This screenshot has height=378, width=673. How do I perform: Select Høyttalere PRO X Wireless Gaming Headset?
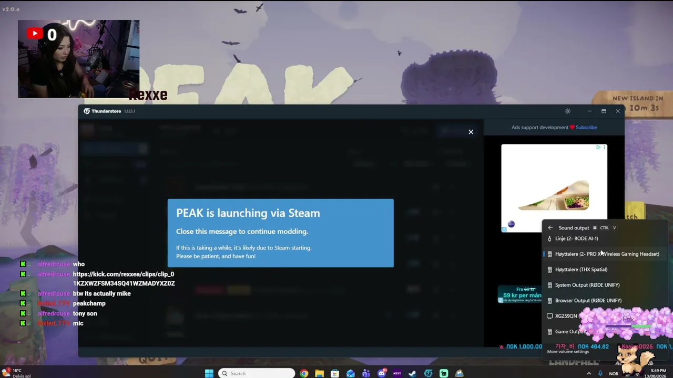point(605,254)
